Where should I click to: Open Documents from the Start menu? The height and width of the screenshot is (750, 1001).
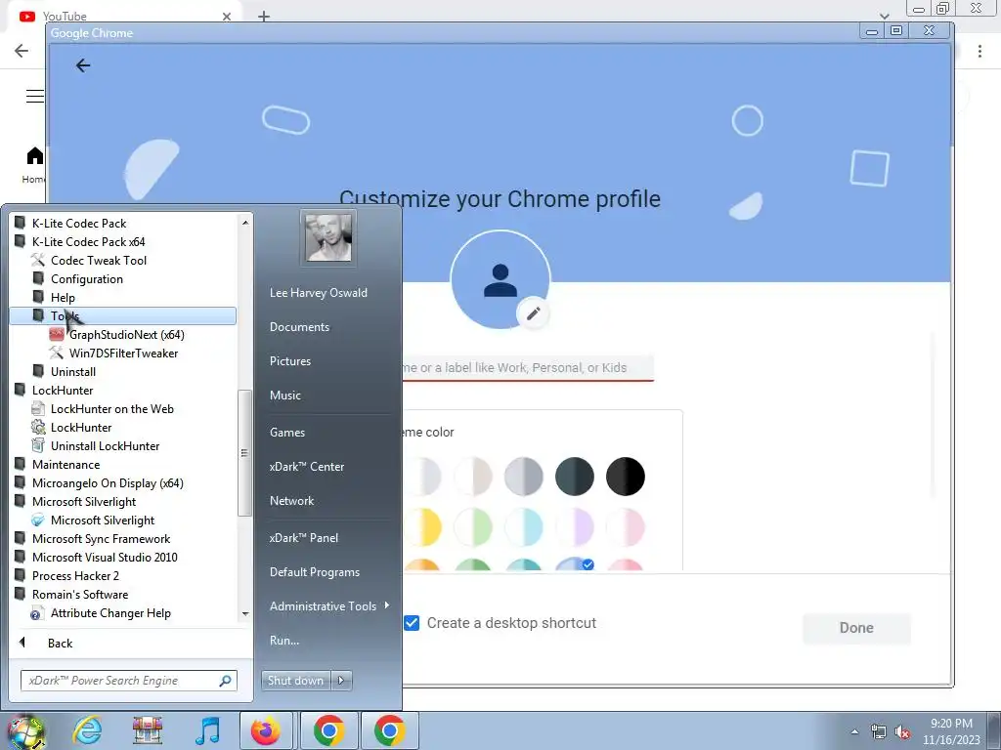[299, 326]
